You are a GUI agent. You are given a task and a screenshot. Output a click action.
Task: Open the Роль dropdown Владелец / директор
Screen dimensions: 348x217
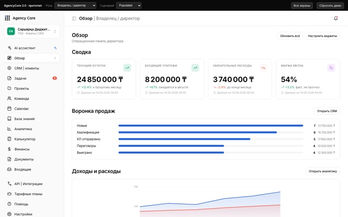(75, 5)
